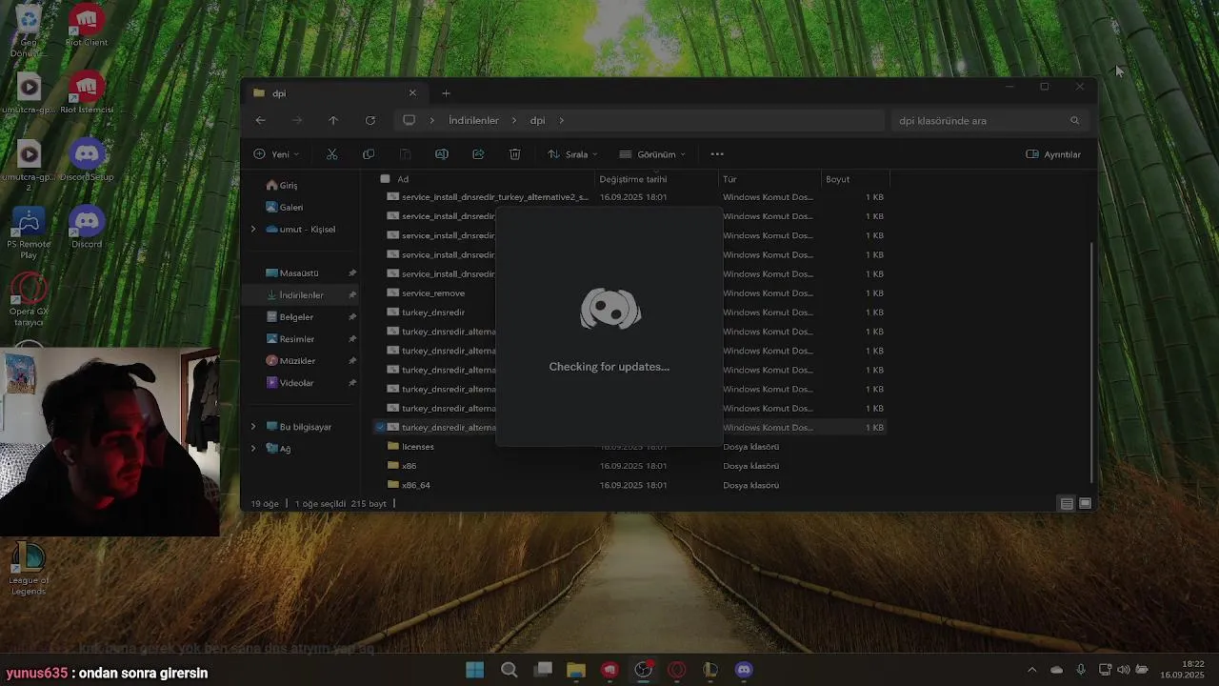Click the Delete trash icon
This screenshot has width=1219, height=686.
[x=514, y=154]
